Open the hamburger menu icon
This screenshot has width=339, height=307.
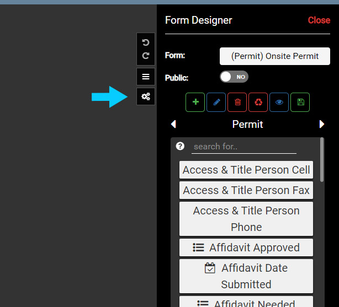[x=146, y=77]
